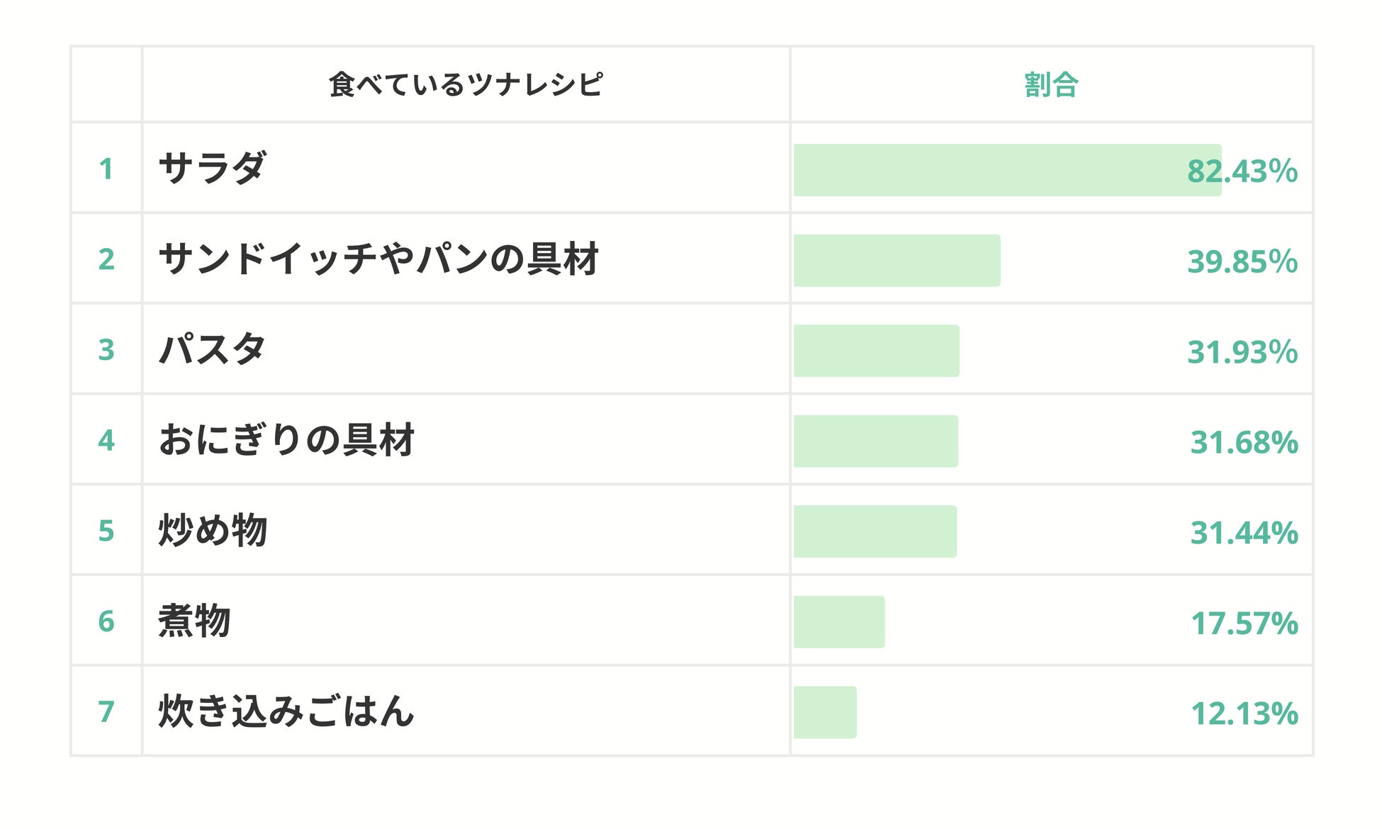Screen dimensions: 1382x829
Task: Select the 炊き込みごはん row label
Action: tap(286, 711)
